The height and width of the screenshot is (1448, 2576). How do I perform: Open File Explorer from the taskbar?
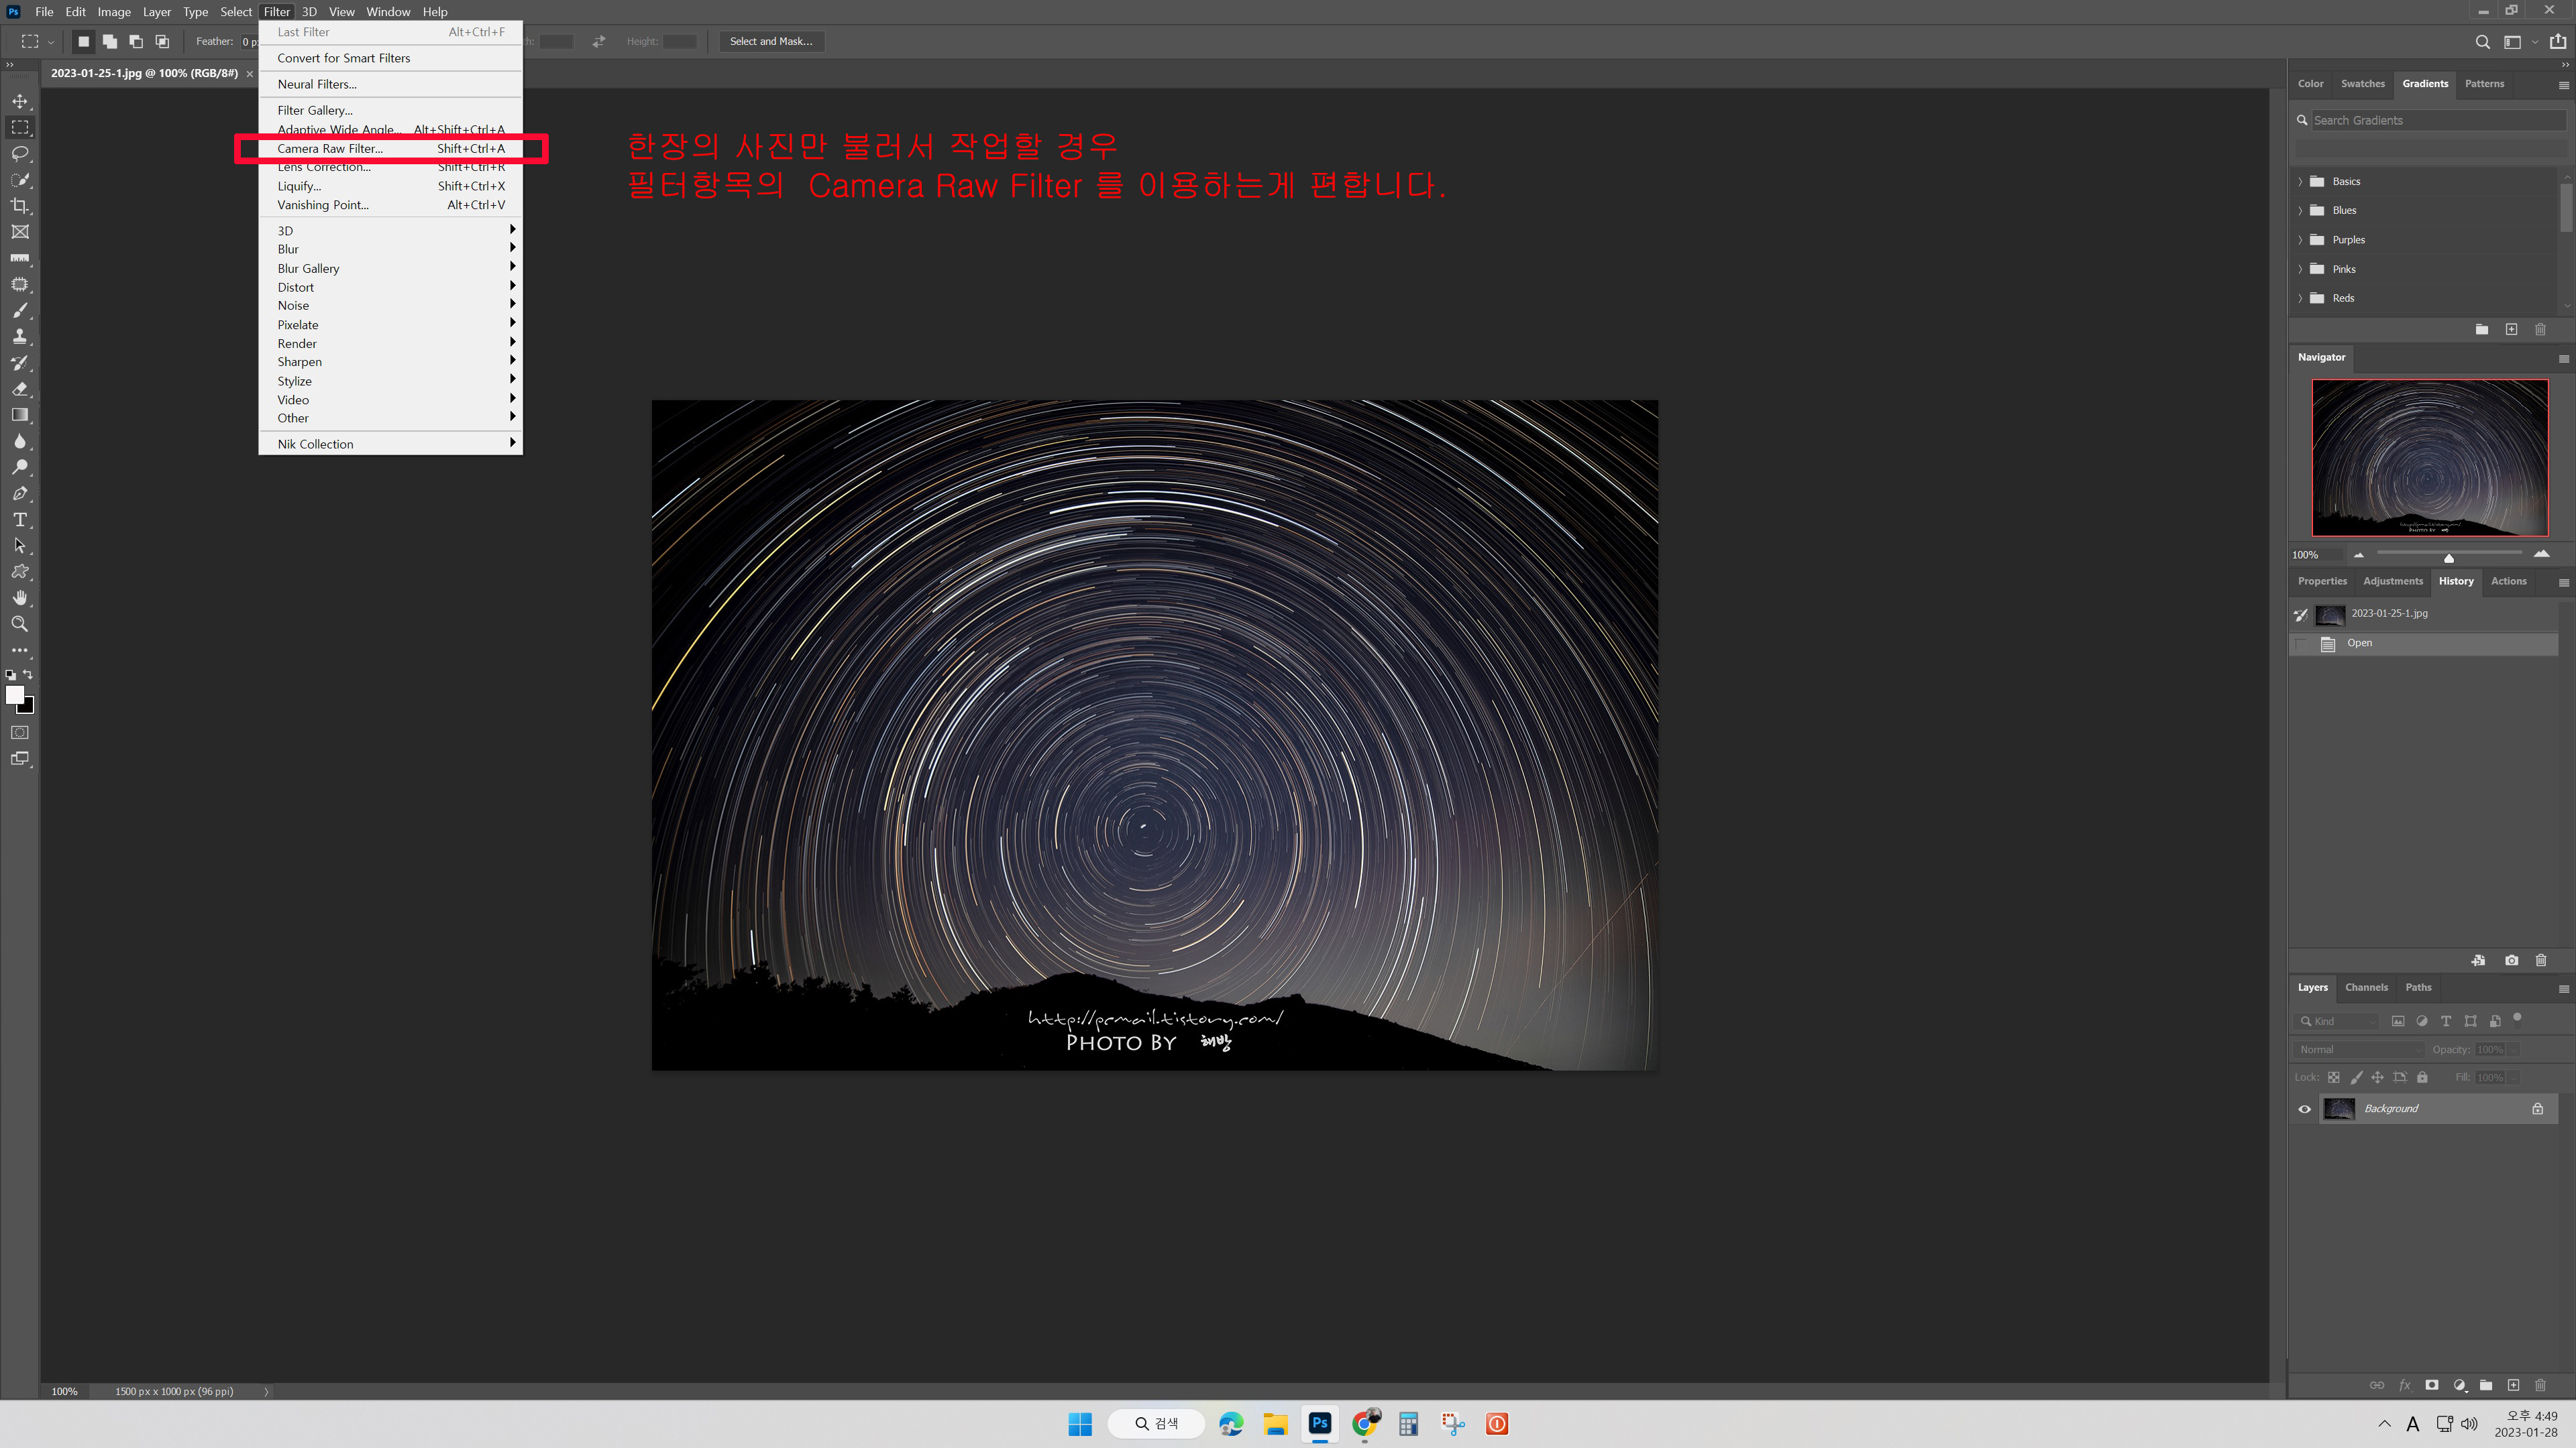[1275, 1424]
